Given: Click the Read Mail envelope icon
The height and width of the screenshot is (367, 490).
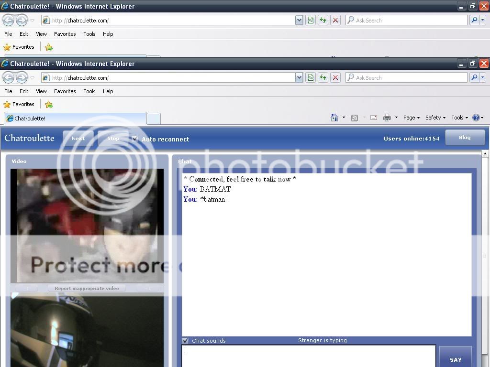Looking at the screenshot, I should [x=374, y=118].
